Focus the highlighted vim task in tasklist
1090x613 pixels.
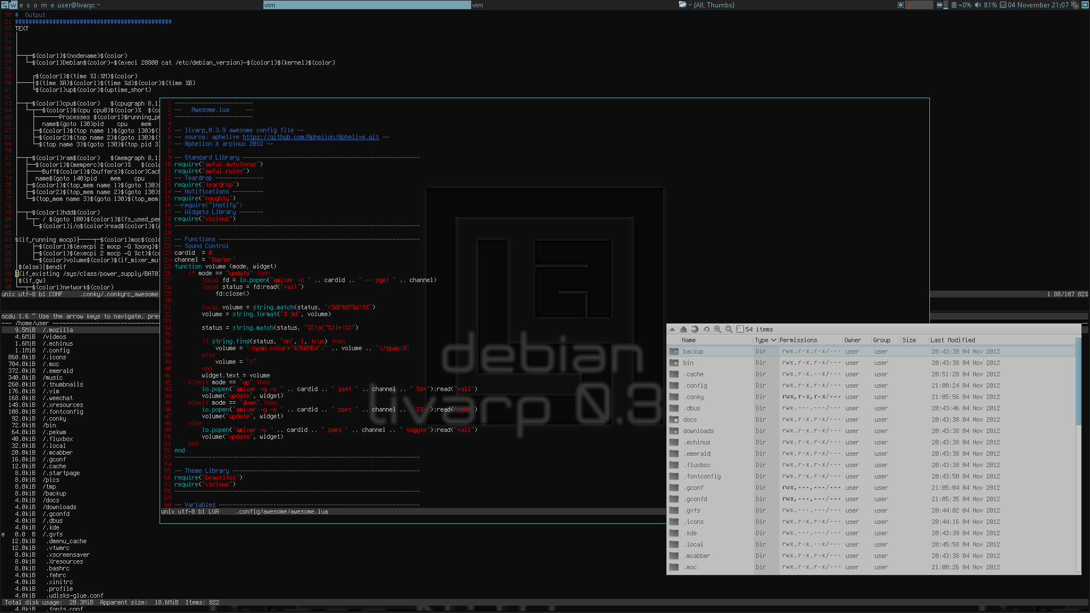(367, 5)
